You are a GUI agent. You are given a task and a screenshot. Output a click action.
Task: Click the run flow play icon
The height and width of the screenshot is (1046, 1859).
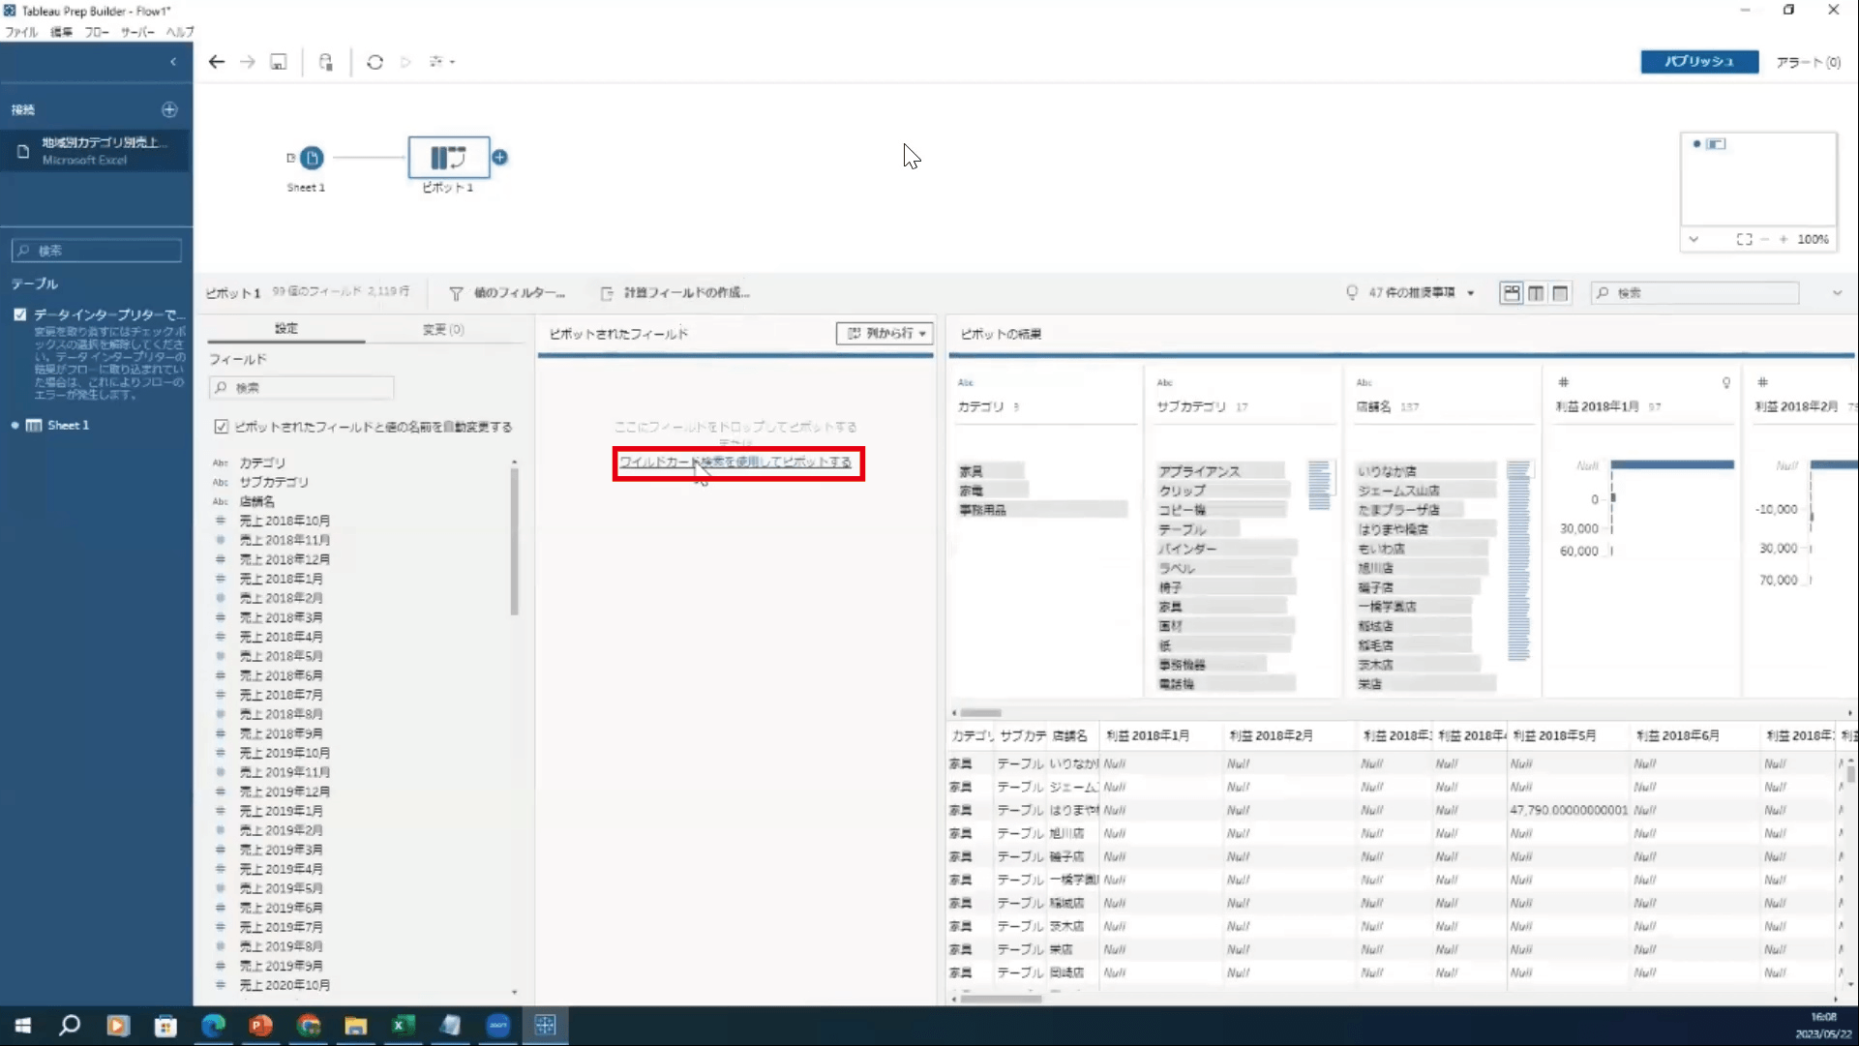pos(405,62)
